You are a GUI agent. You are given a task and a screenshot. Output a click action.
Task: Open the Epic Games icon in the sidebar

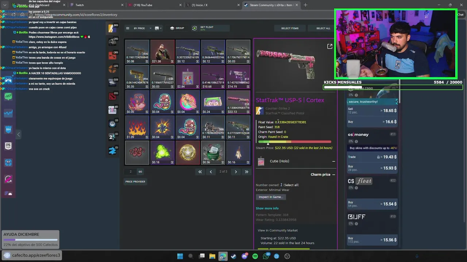[x=8, y=146]
